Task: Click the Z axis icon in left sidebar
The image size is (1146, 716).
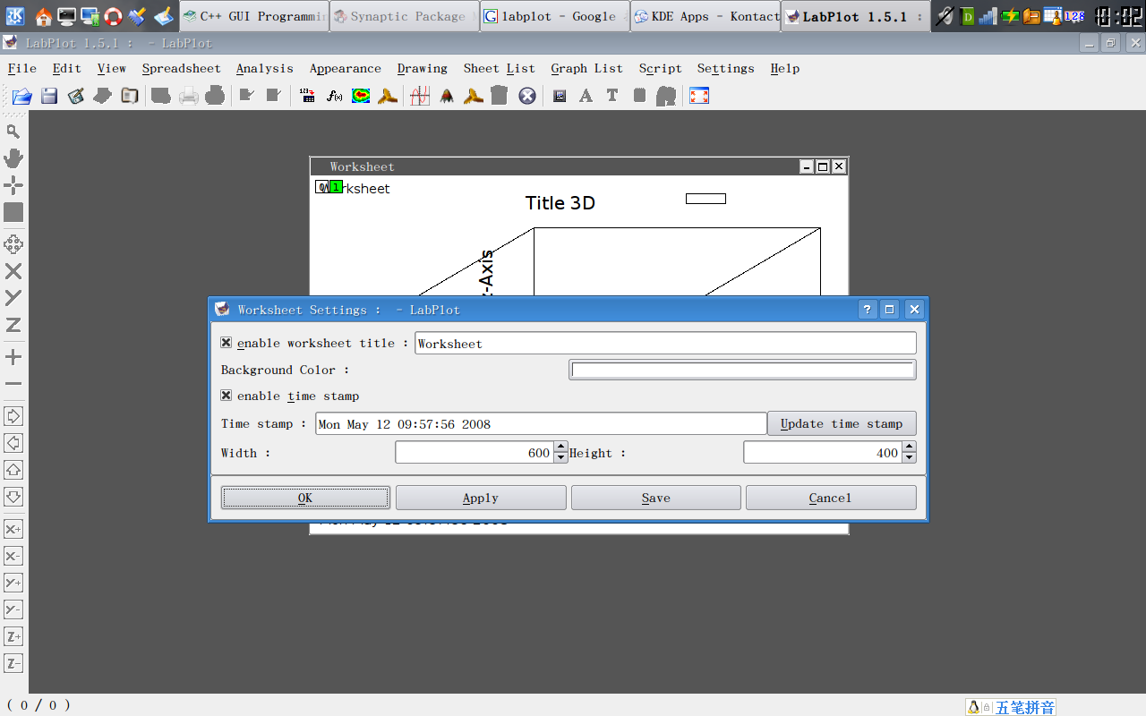Action: click(13, 325)
